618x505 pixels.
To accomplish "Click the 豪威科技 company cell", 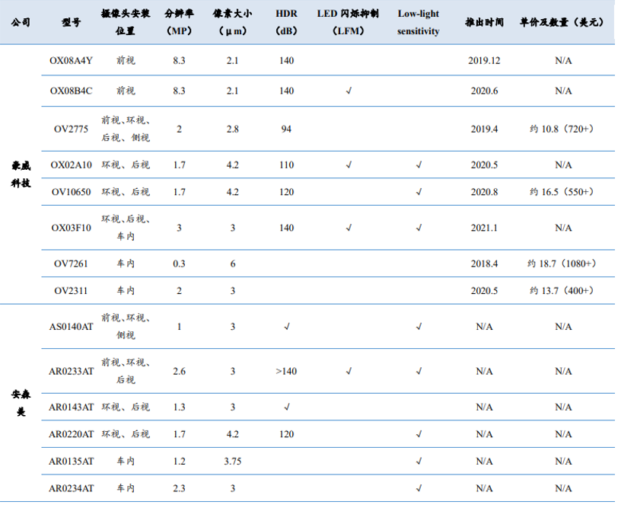I will pos(21,174).
